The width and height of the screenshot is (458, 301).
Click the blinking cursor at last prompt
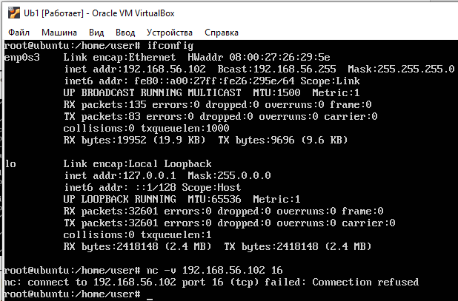(150, 298)
